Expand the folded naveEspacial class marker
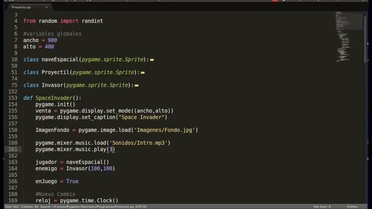Screen dimensions: 372x209 click(x=152, y=60)
